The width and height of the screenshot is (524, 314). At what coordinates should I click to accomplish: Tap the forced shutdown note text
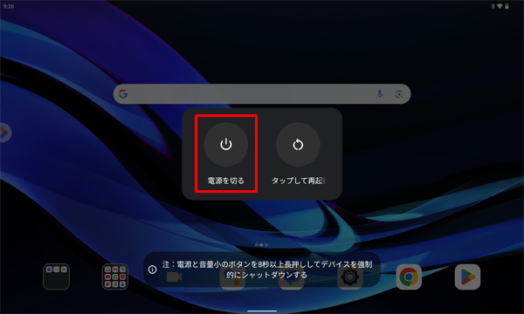click(x=267, y=270)
